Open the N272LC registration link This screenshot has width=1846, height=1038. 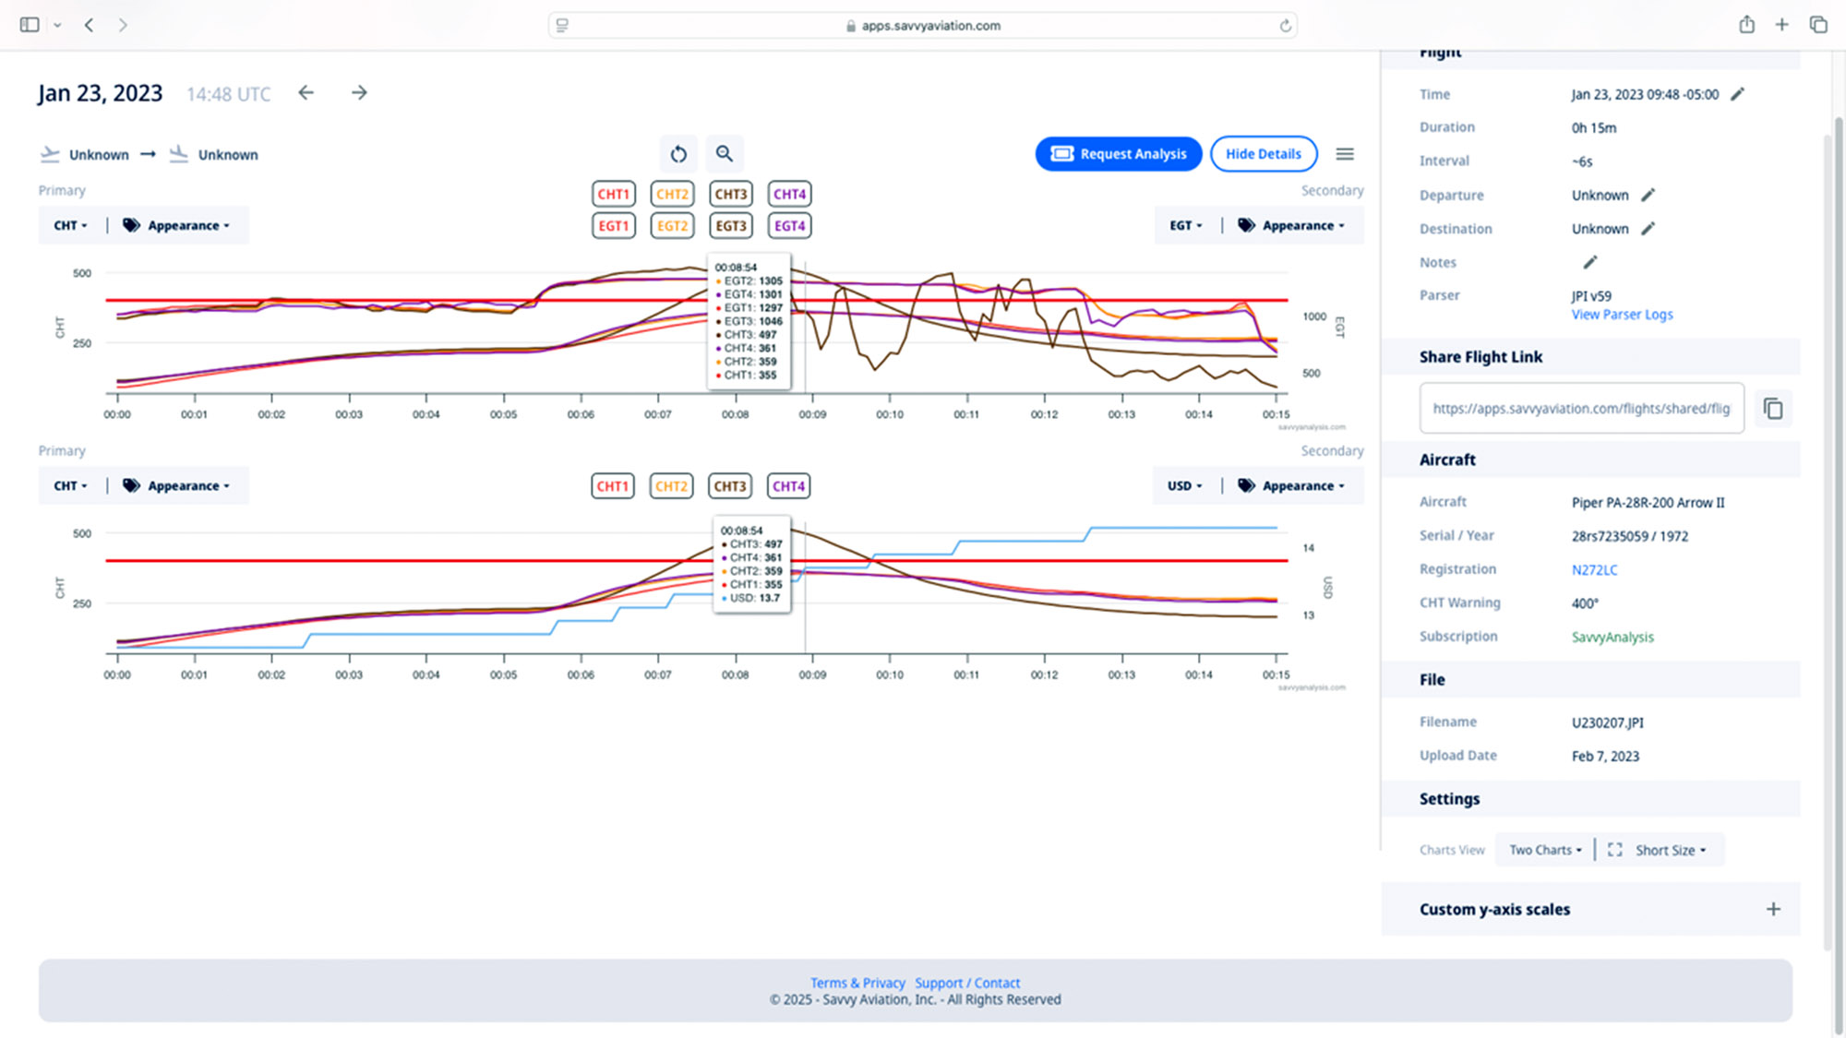pos(1594,570)
